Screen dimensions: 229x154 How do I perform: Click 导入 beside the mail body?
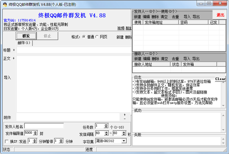[x=7, y=78]
